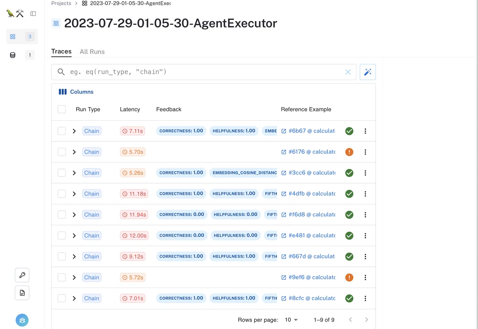Open Projects icon in sidebar
The image size is (478, 329).
click(x=13, y=37)
